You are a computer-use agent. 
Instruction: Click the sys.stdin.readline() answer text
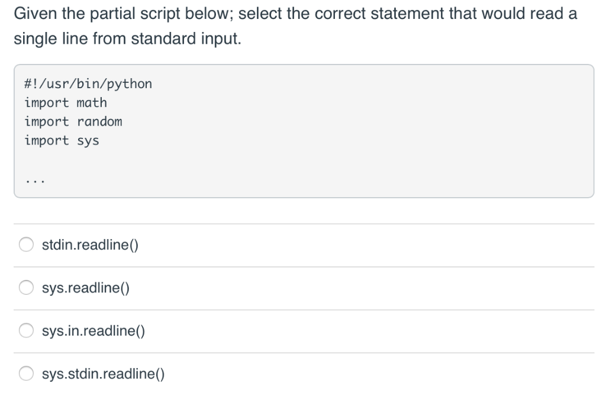click(103, 373)
